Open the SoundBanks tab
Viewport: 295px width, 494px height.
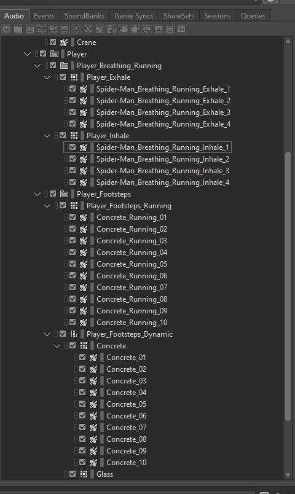pyautogui.click(x=84, y=16)
